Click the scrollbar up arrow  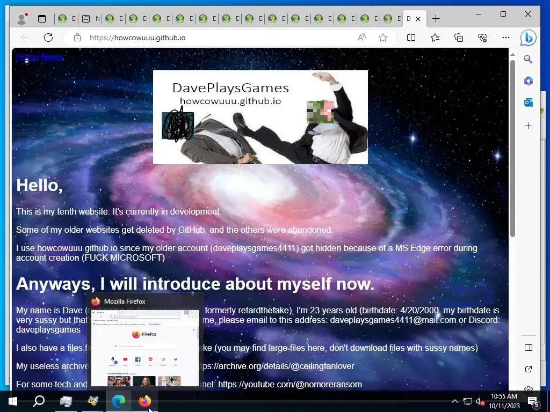tap(512, 55)
